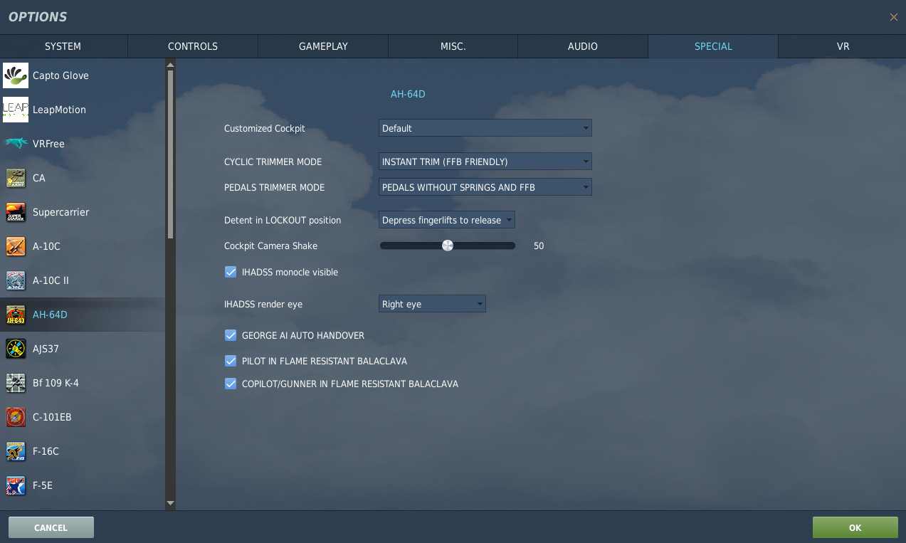
Task: Select 'Bf 109 K-4' text in list
Action: (x=56, y=383)
